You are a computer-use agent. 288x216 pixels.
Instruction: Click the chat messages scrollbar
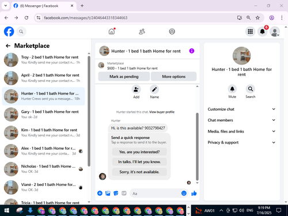click(197, 146)
